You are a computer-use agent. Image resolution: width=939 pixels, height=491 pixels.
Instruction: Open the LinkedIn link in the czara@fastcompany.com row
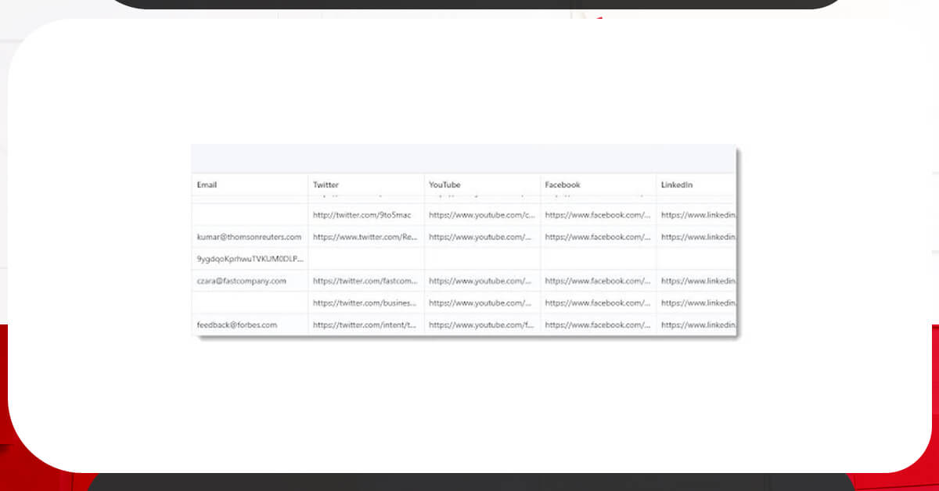(x=698, y=280)
